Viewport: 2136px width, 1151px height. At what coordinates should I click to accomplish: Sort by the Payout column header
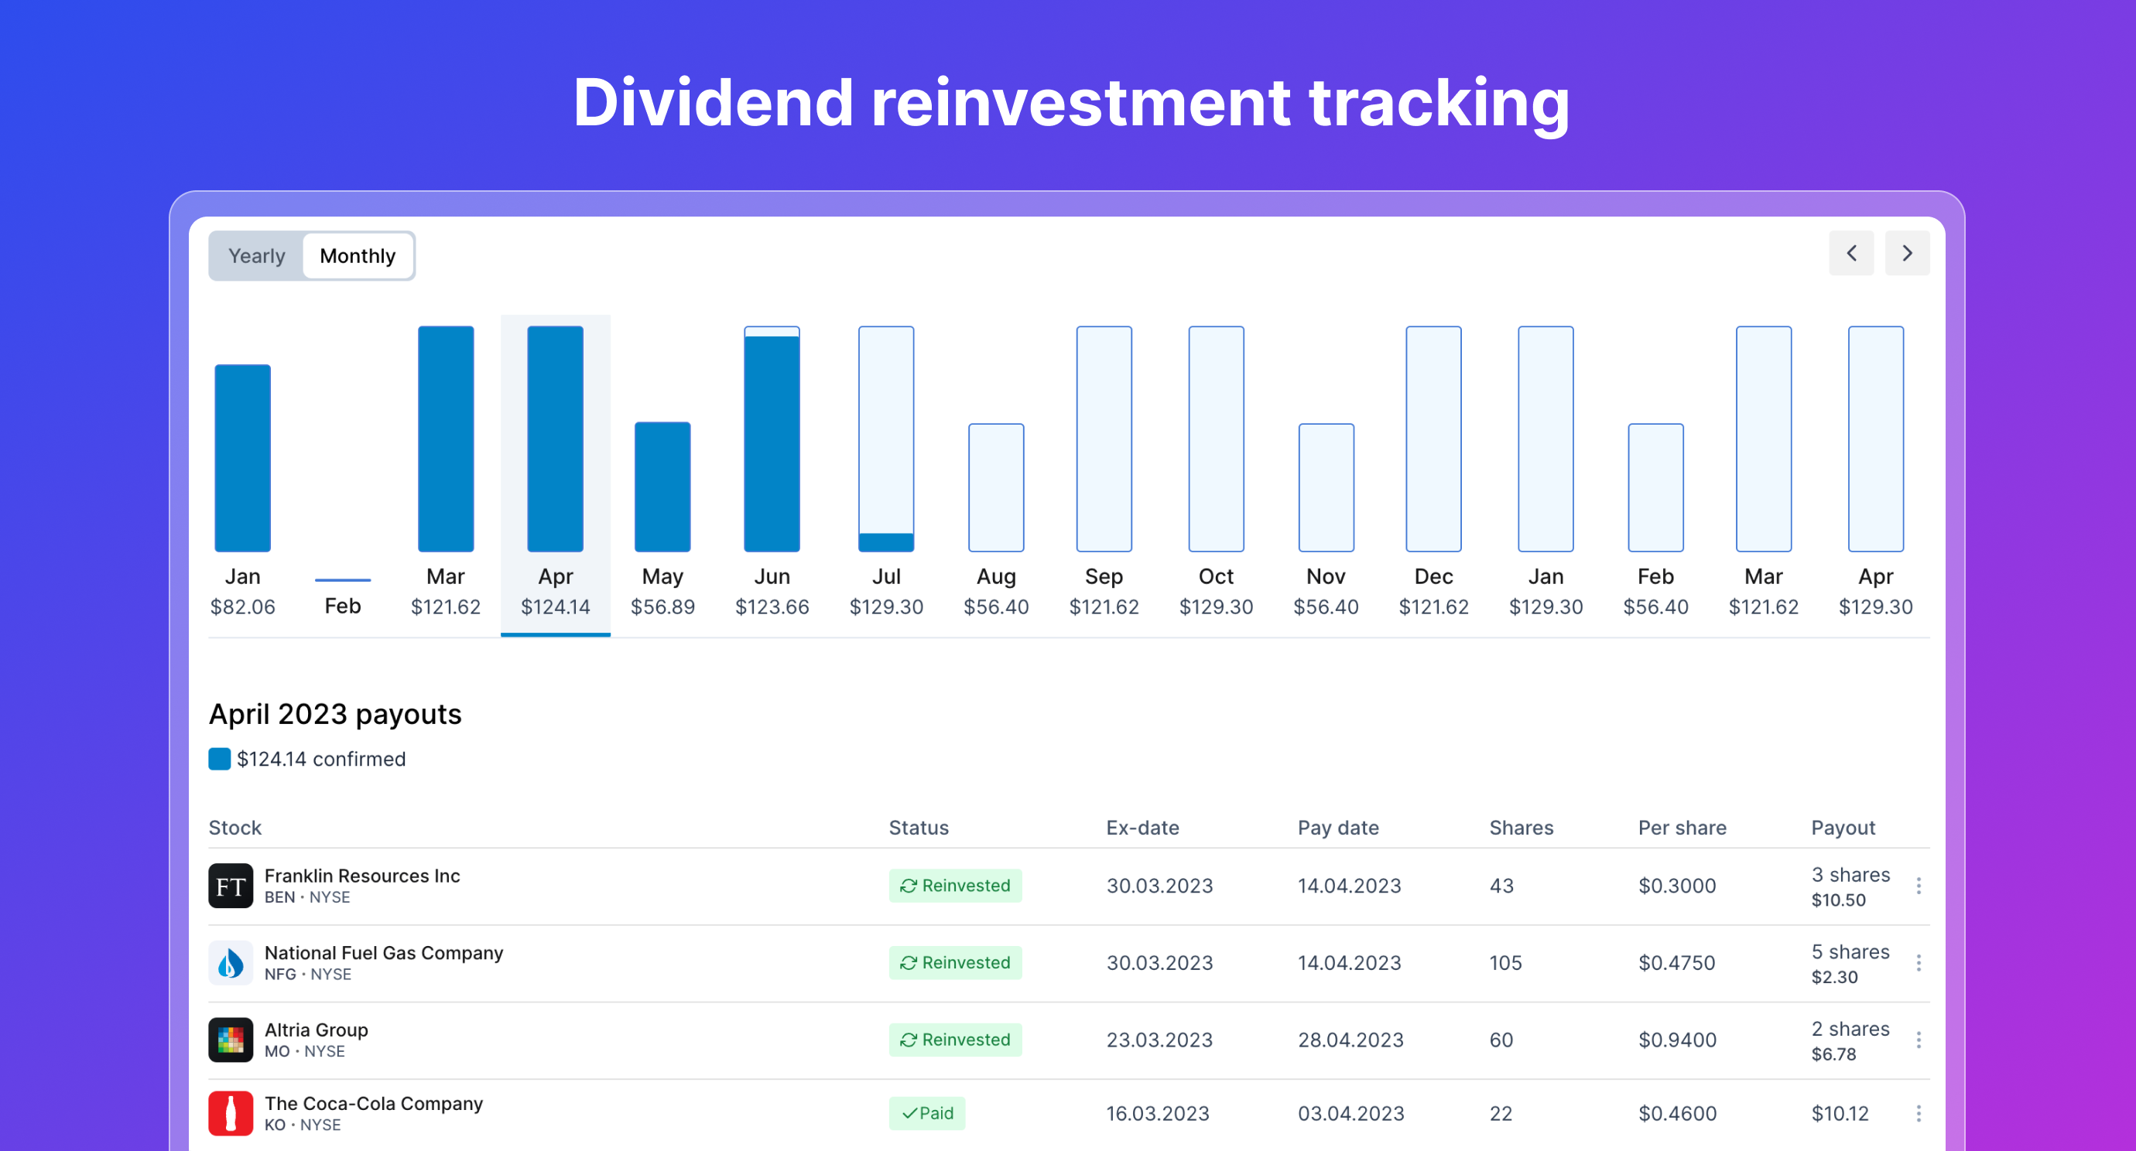coord(1843,828)
